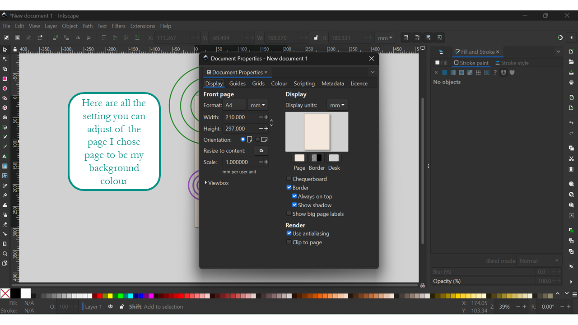Close the Document Properties dialog

(x=372, y=59)
